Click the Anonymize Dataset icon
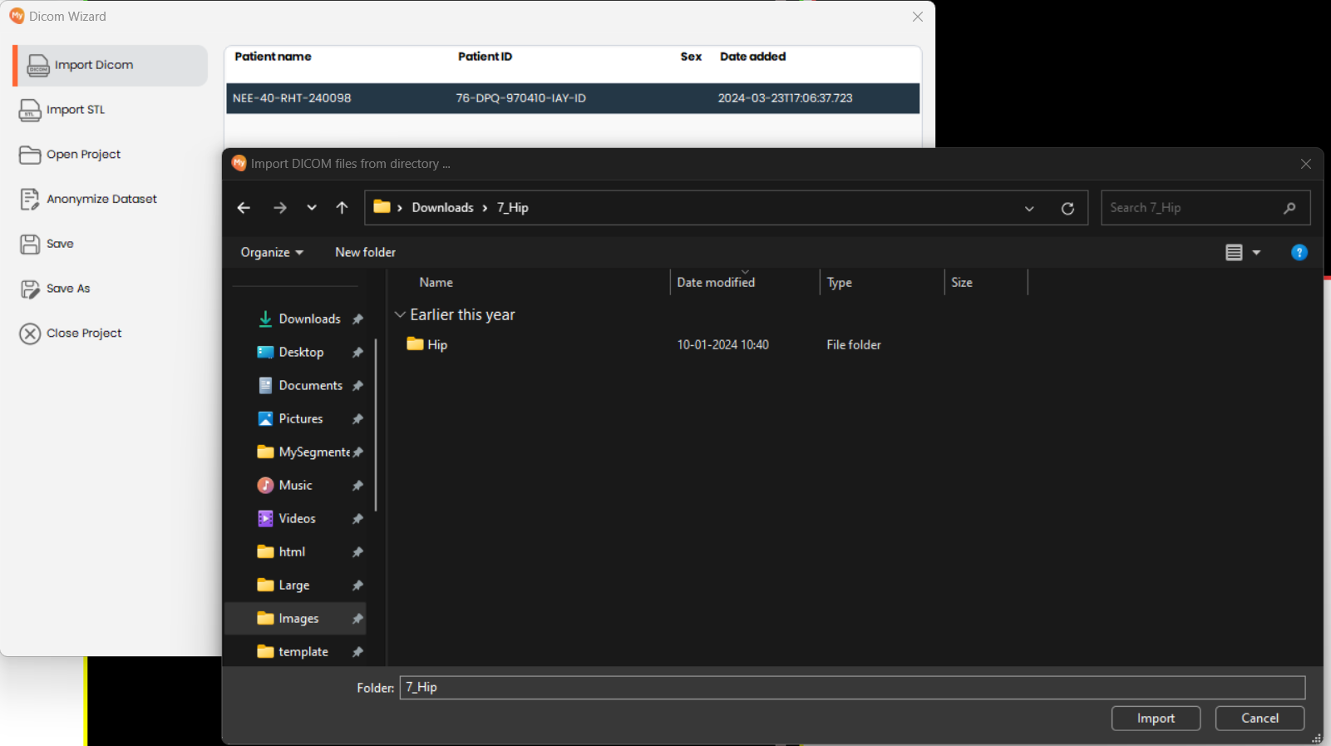The width and height of the screenshot is (1331, 746). tap(30, 200)
